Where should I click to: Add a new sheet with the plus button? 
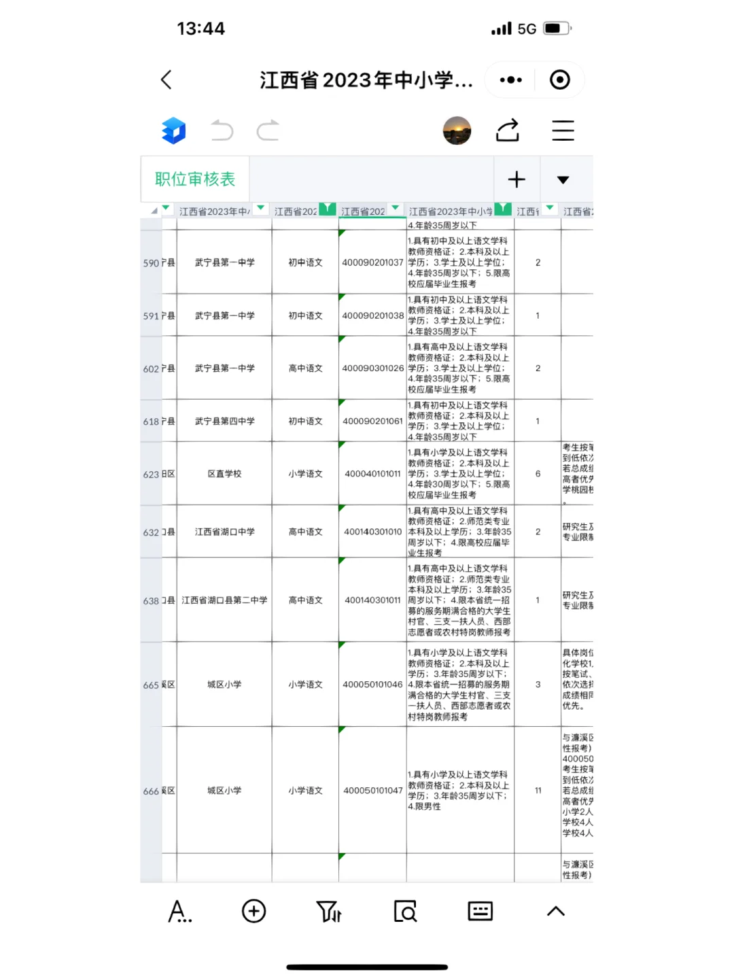(x=517, y=179)
